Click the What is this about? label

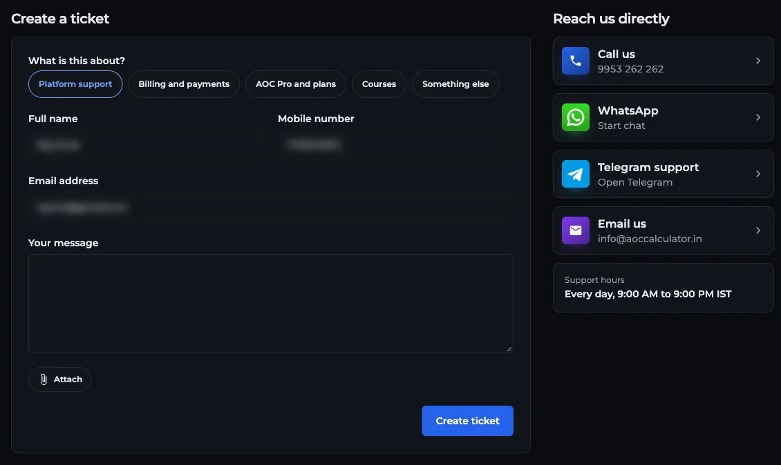tap(77, 61)
